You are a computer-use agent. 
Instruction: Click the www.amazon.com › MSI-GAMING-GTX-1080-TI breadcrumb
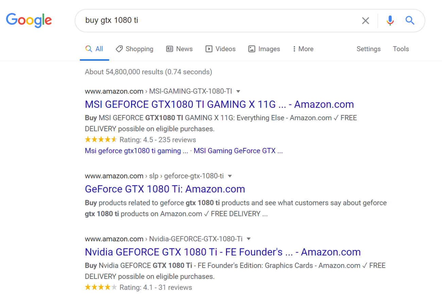tap(158, 91)
